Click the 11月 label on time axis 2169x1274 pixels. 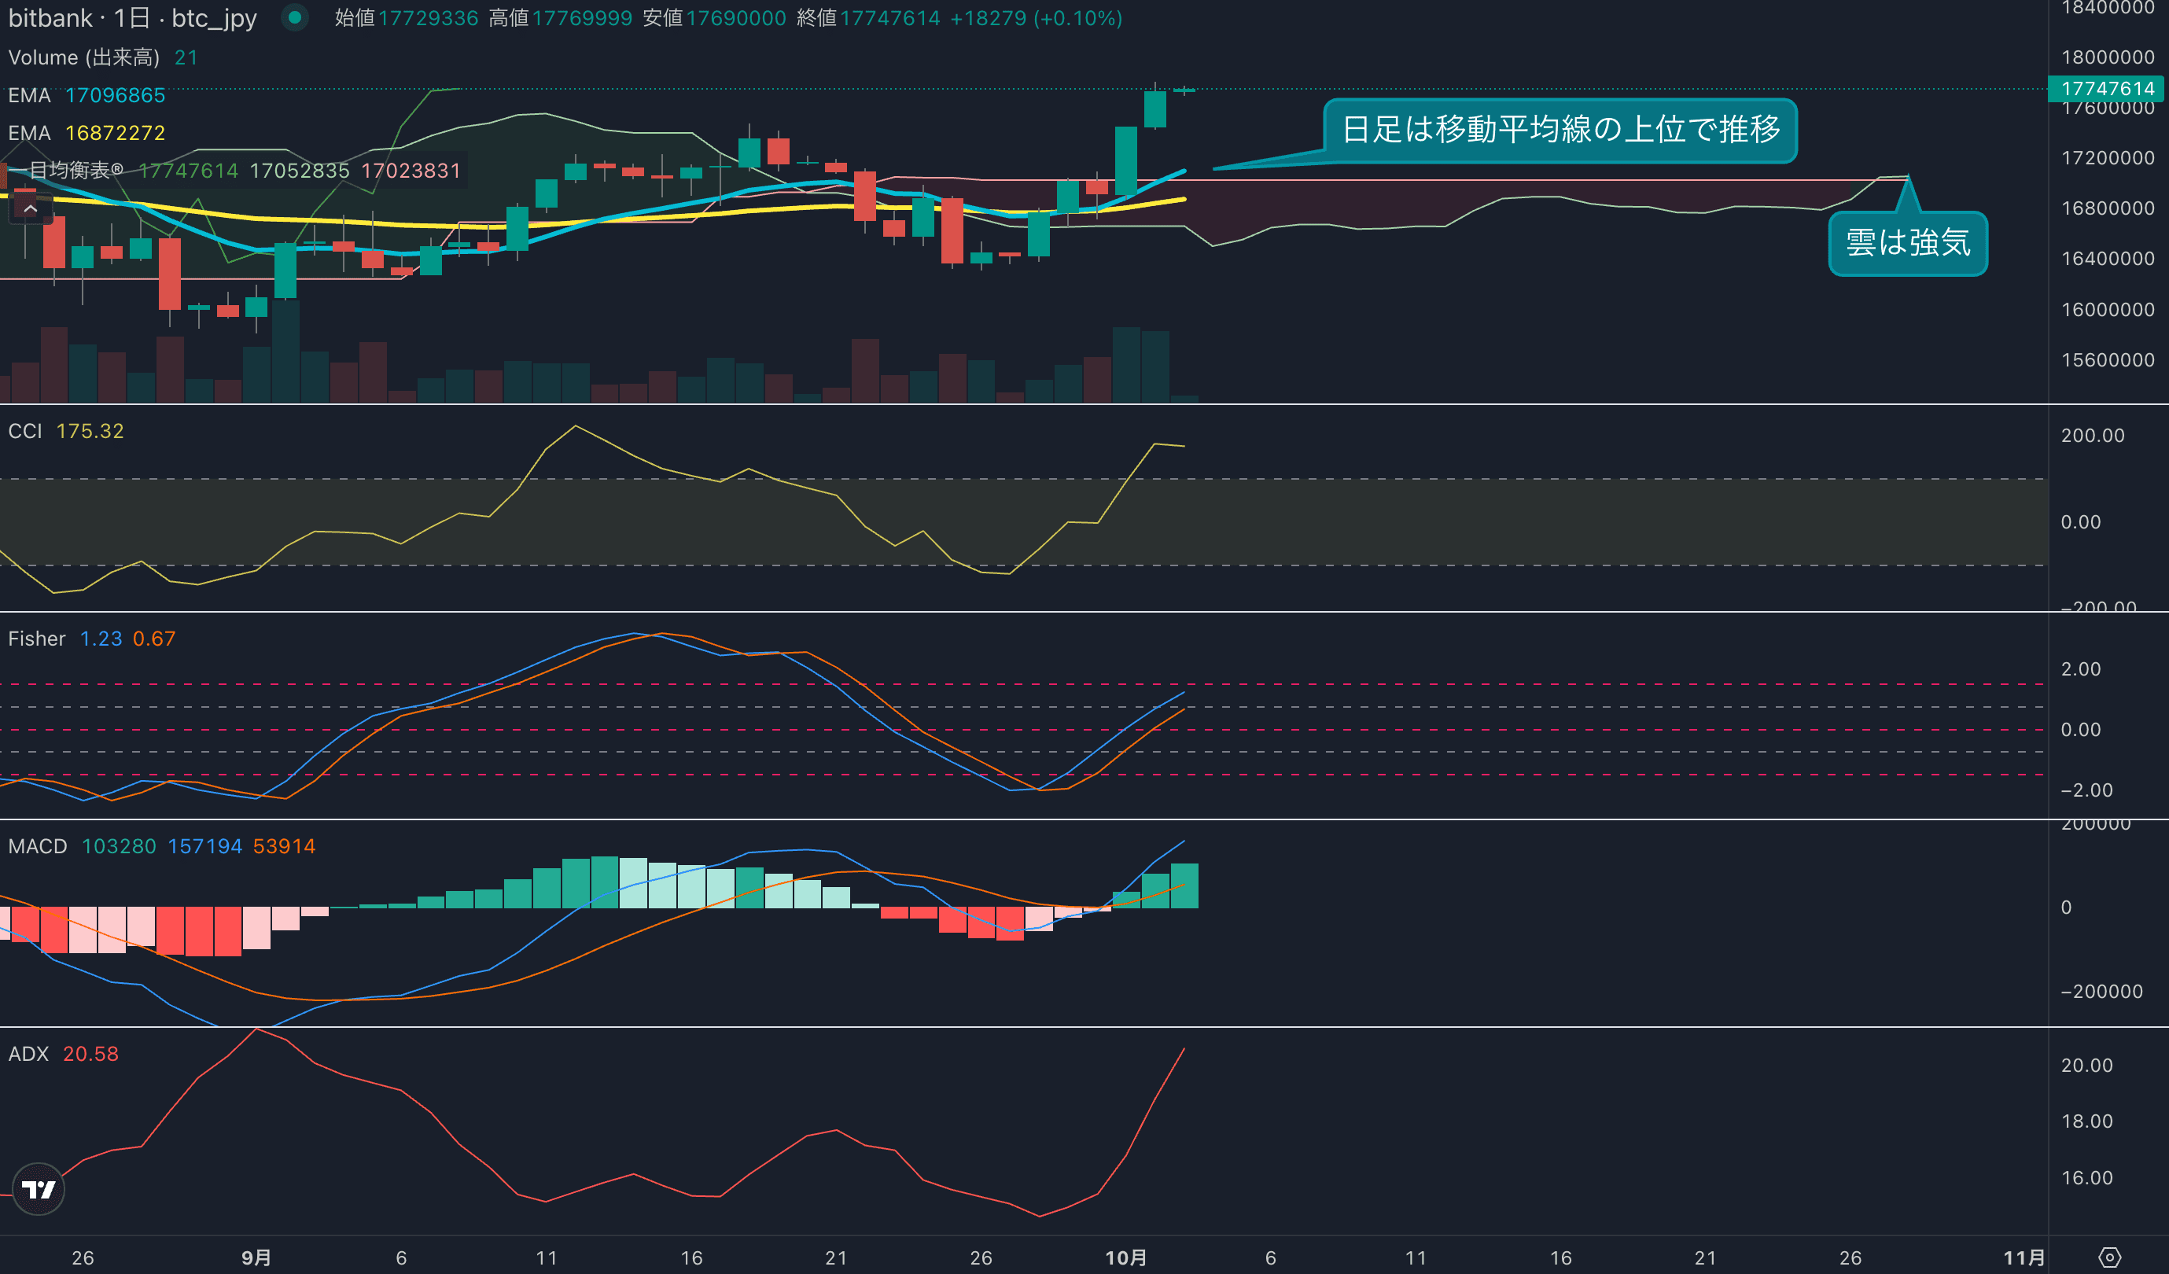pyautogui.click(x=2024, y=1257)
